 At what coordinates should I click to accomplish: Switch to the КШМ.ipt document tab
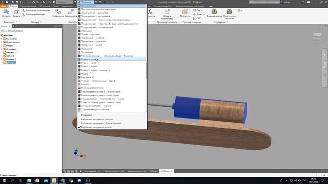153,171
